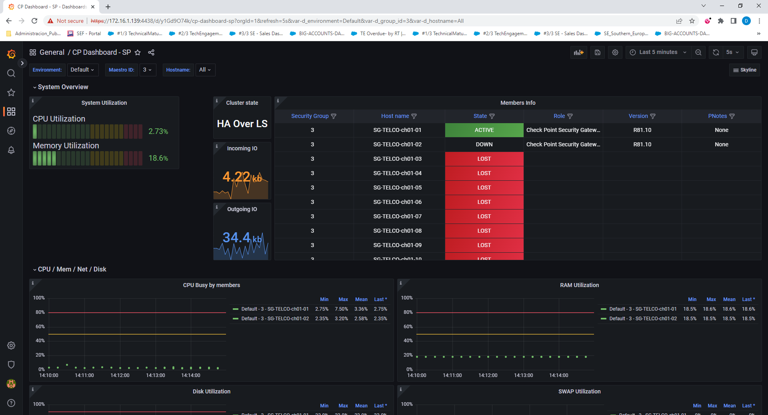Image resolution: width=768 pixels, height=415 pixels.
Task: Sort CPU Busy legend by Max
Action: (x=343, y=299)
